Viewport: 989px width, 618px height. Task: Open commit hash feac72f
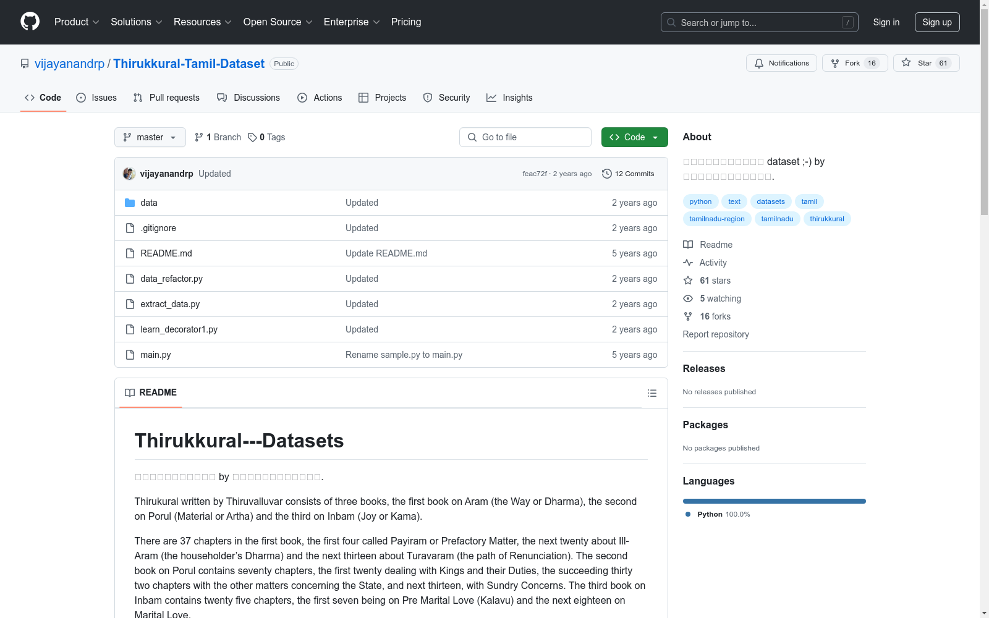tap(535, 174)
